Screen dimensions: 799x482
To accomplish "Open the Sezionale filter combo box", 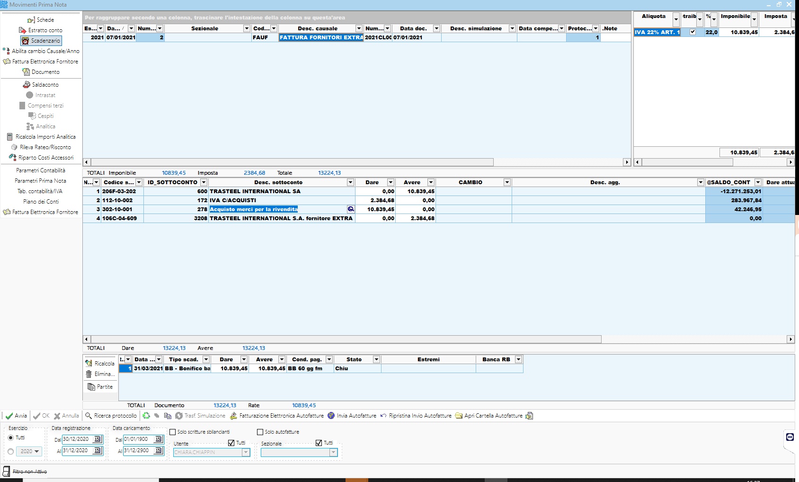I will (300, 452).
